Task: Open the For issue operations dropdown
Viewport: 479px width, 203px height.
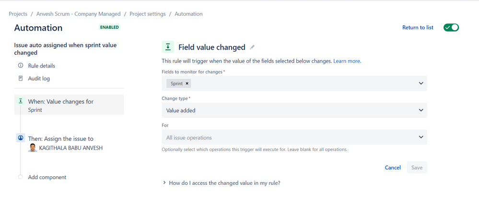Action: pyautogui.click(x=294, y=138)
